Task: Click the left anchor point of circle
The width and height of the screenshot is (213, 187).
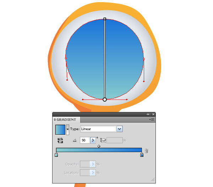Action: point(66,58)
